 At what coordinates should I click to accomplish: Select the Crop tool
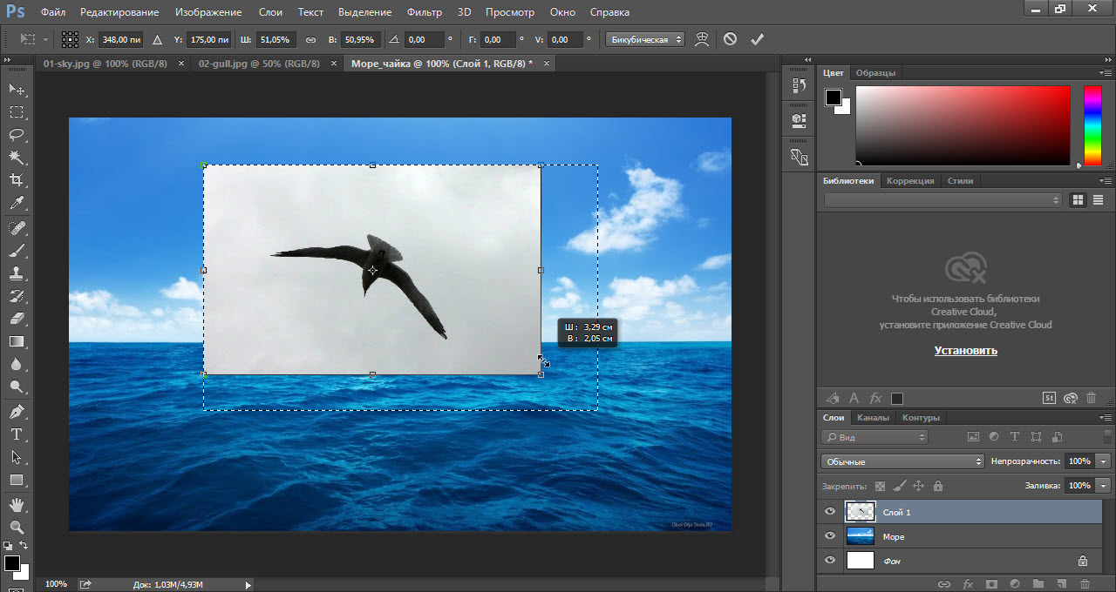point(17,180)
